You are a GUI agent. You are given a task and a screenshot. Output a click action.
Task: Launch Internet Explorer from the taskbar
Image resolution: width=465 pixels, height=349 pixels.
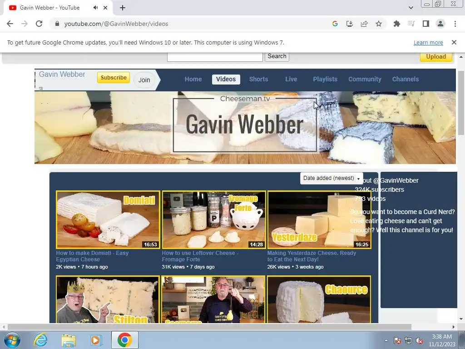point(40,340)
